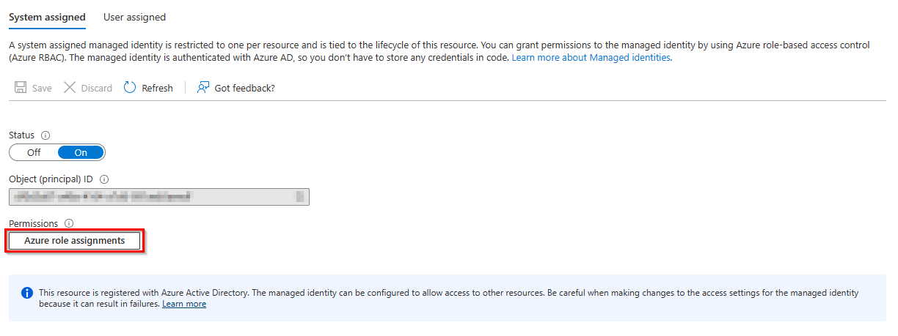Click the info icon next to Permissions
This screenshot has width=898, height=336.
tap(69, 223)
